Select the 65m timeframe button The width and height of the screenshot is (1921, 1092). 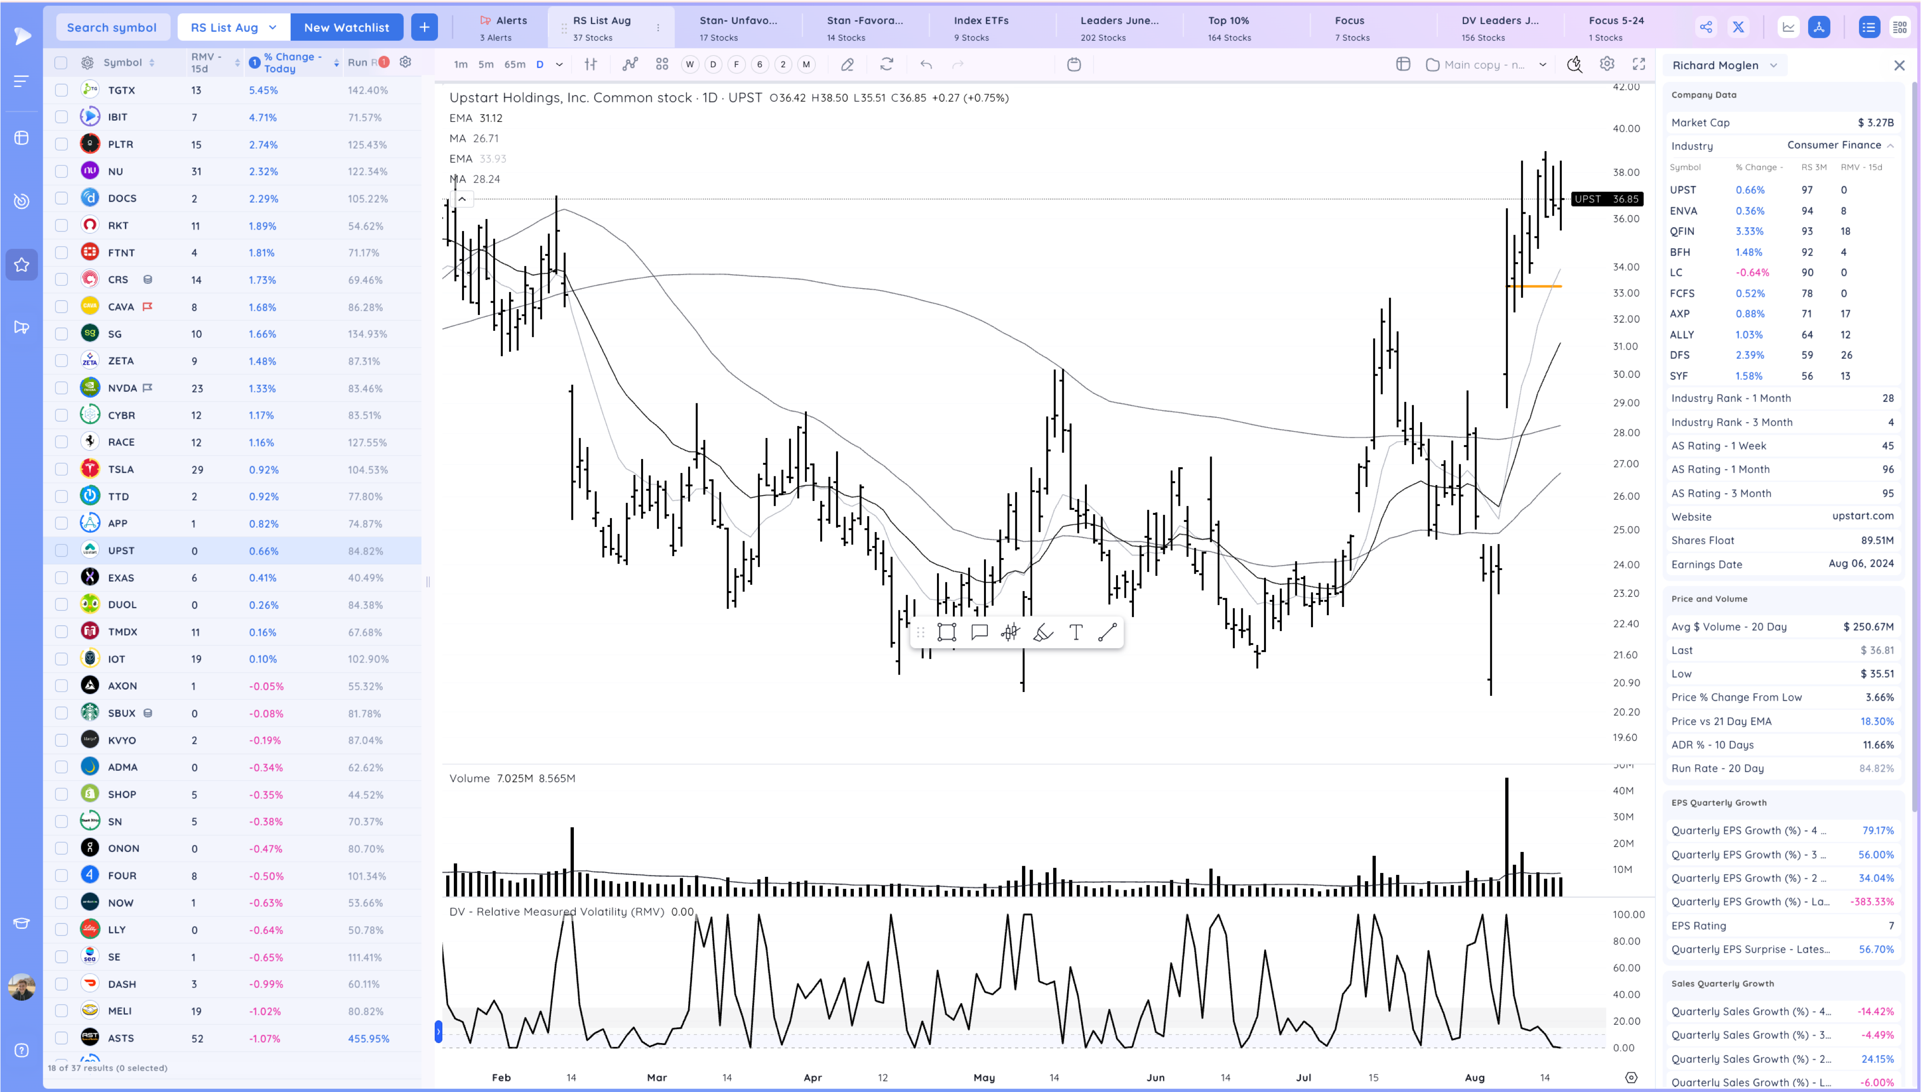pyautogui.click(x=514, y=64)
